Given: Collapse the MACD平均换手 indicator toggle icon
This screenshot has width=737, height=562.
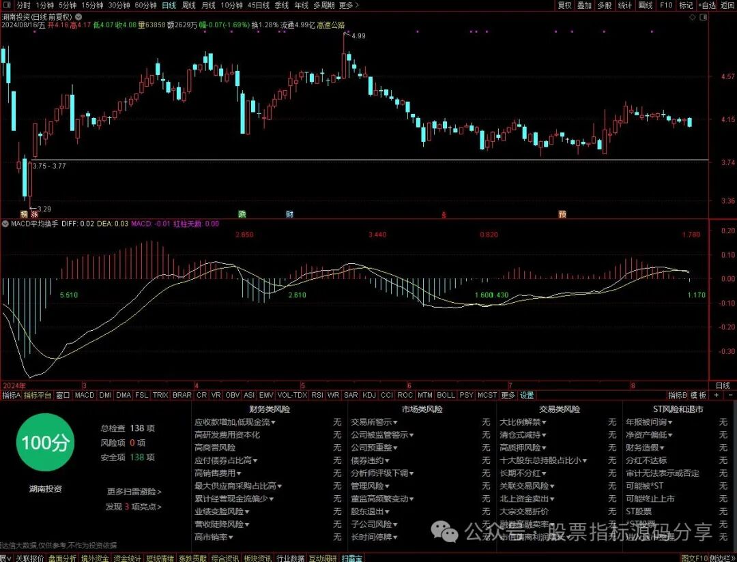Looking at the screenshot, I should coord(5,224).
